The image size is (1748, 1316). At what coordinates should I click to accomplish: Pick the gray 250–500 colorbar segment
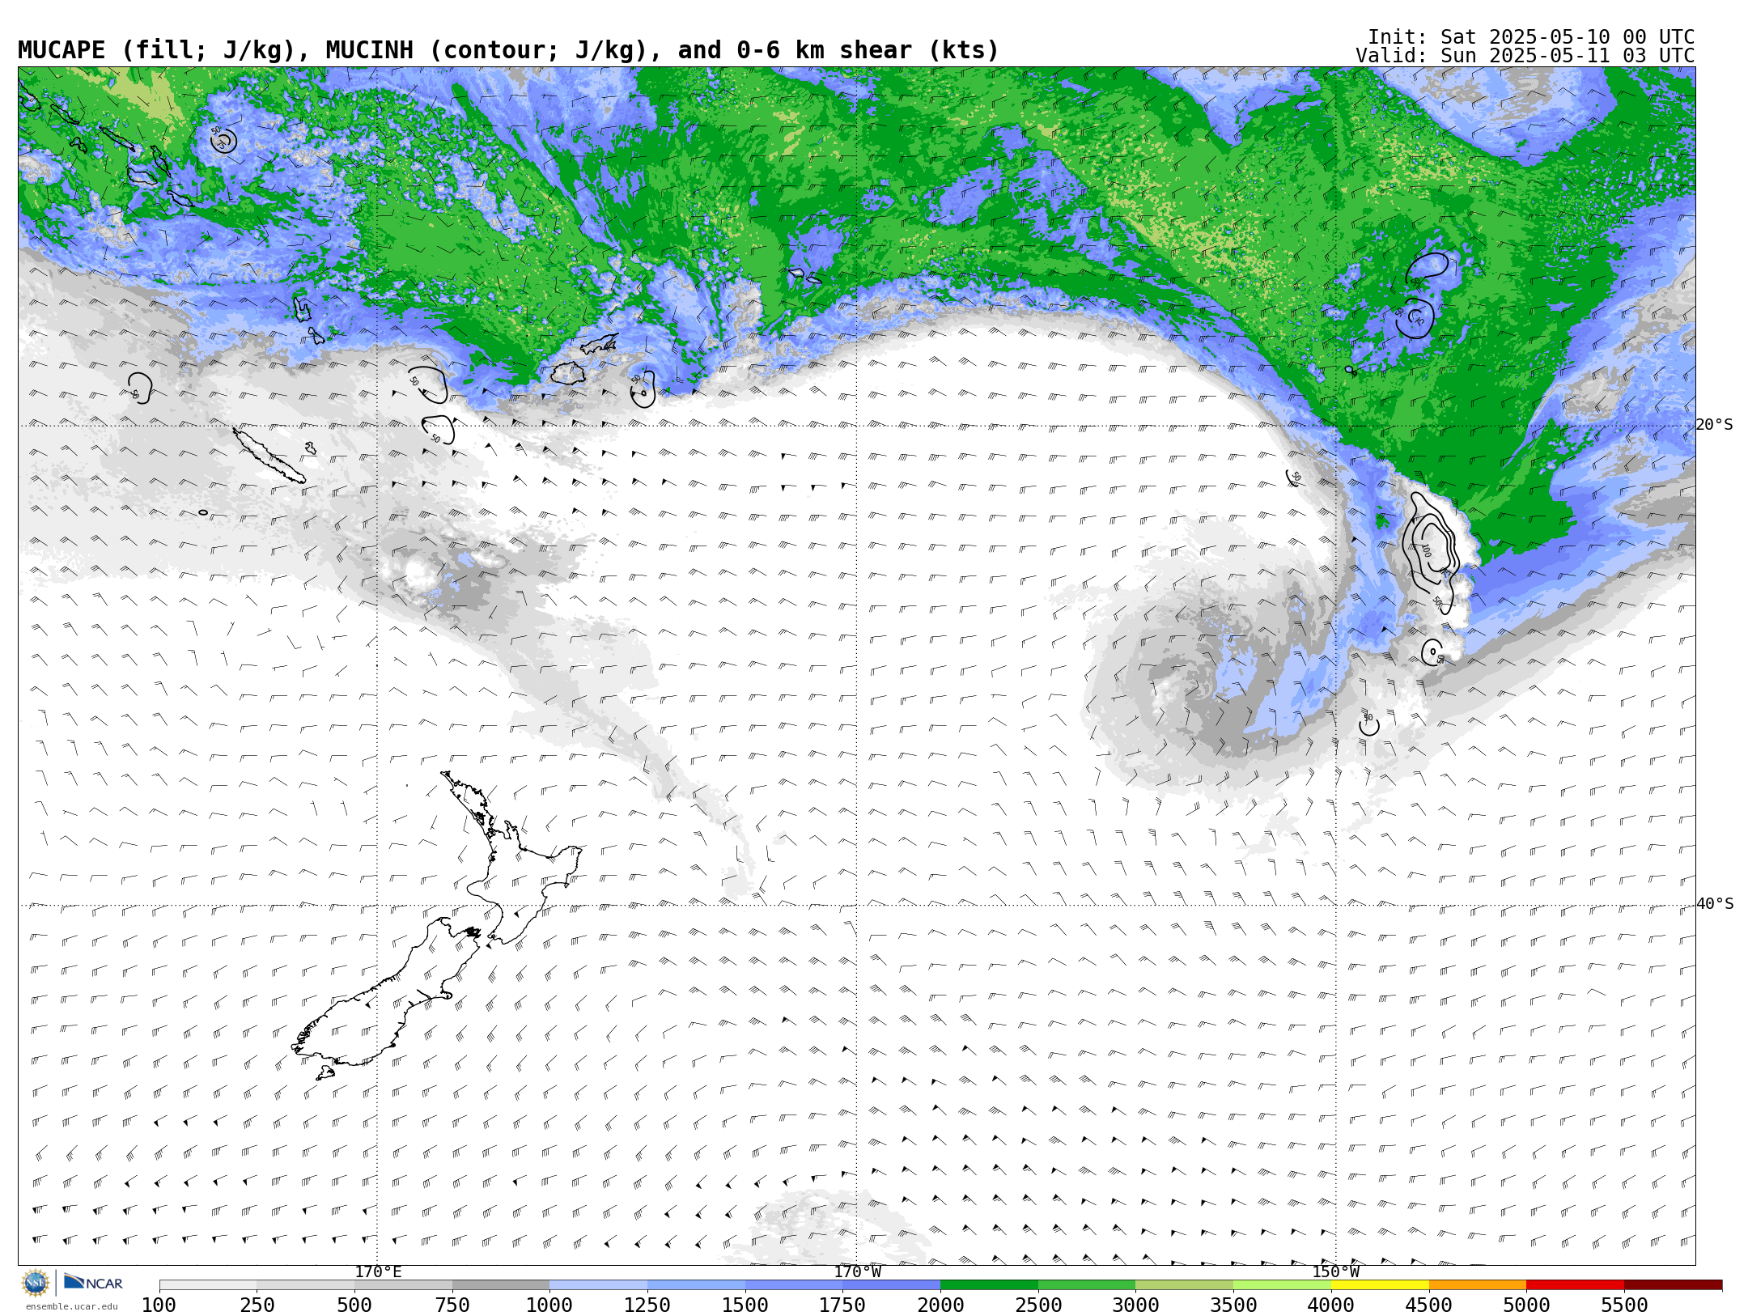[306, 1285]
